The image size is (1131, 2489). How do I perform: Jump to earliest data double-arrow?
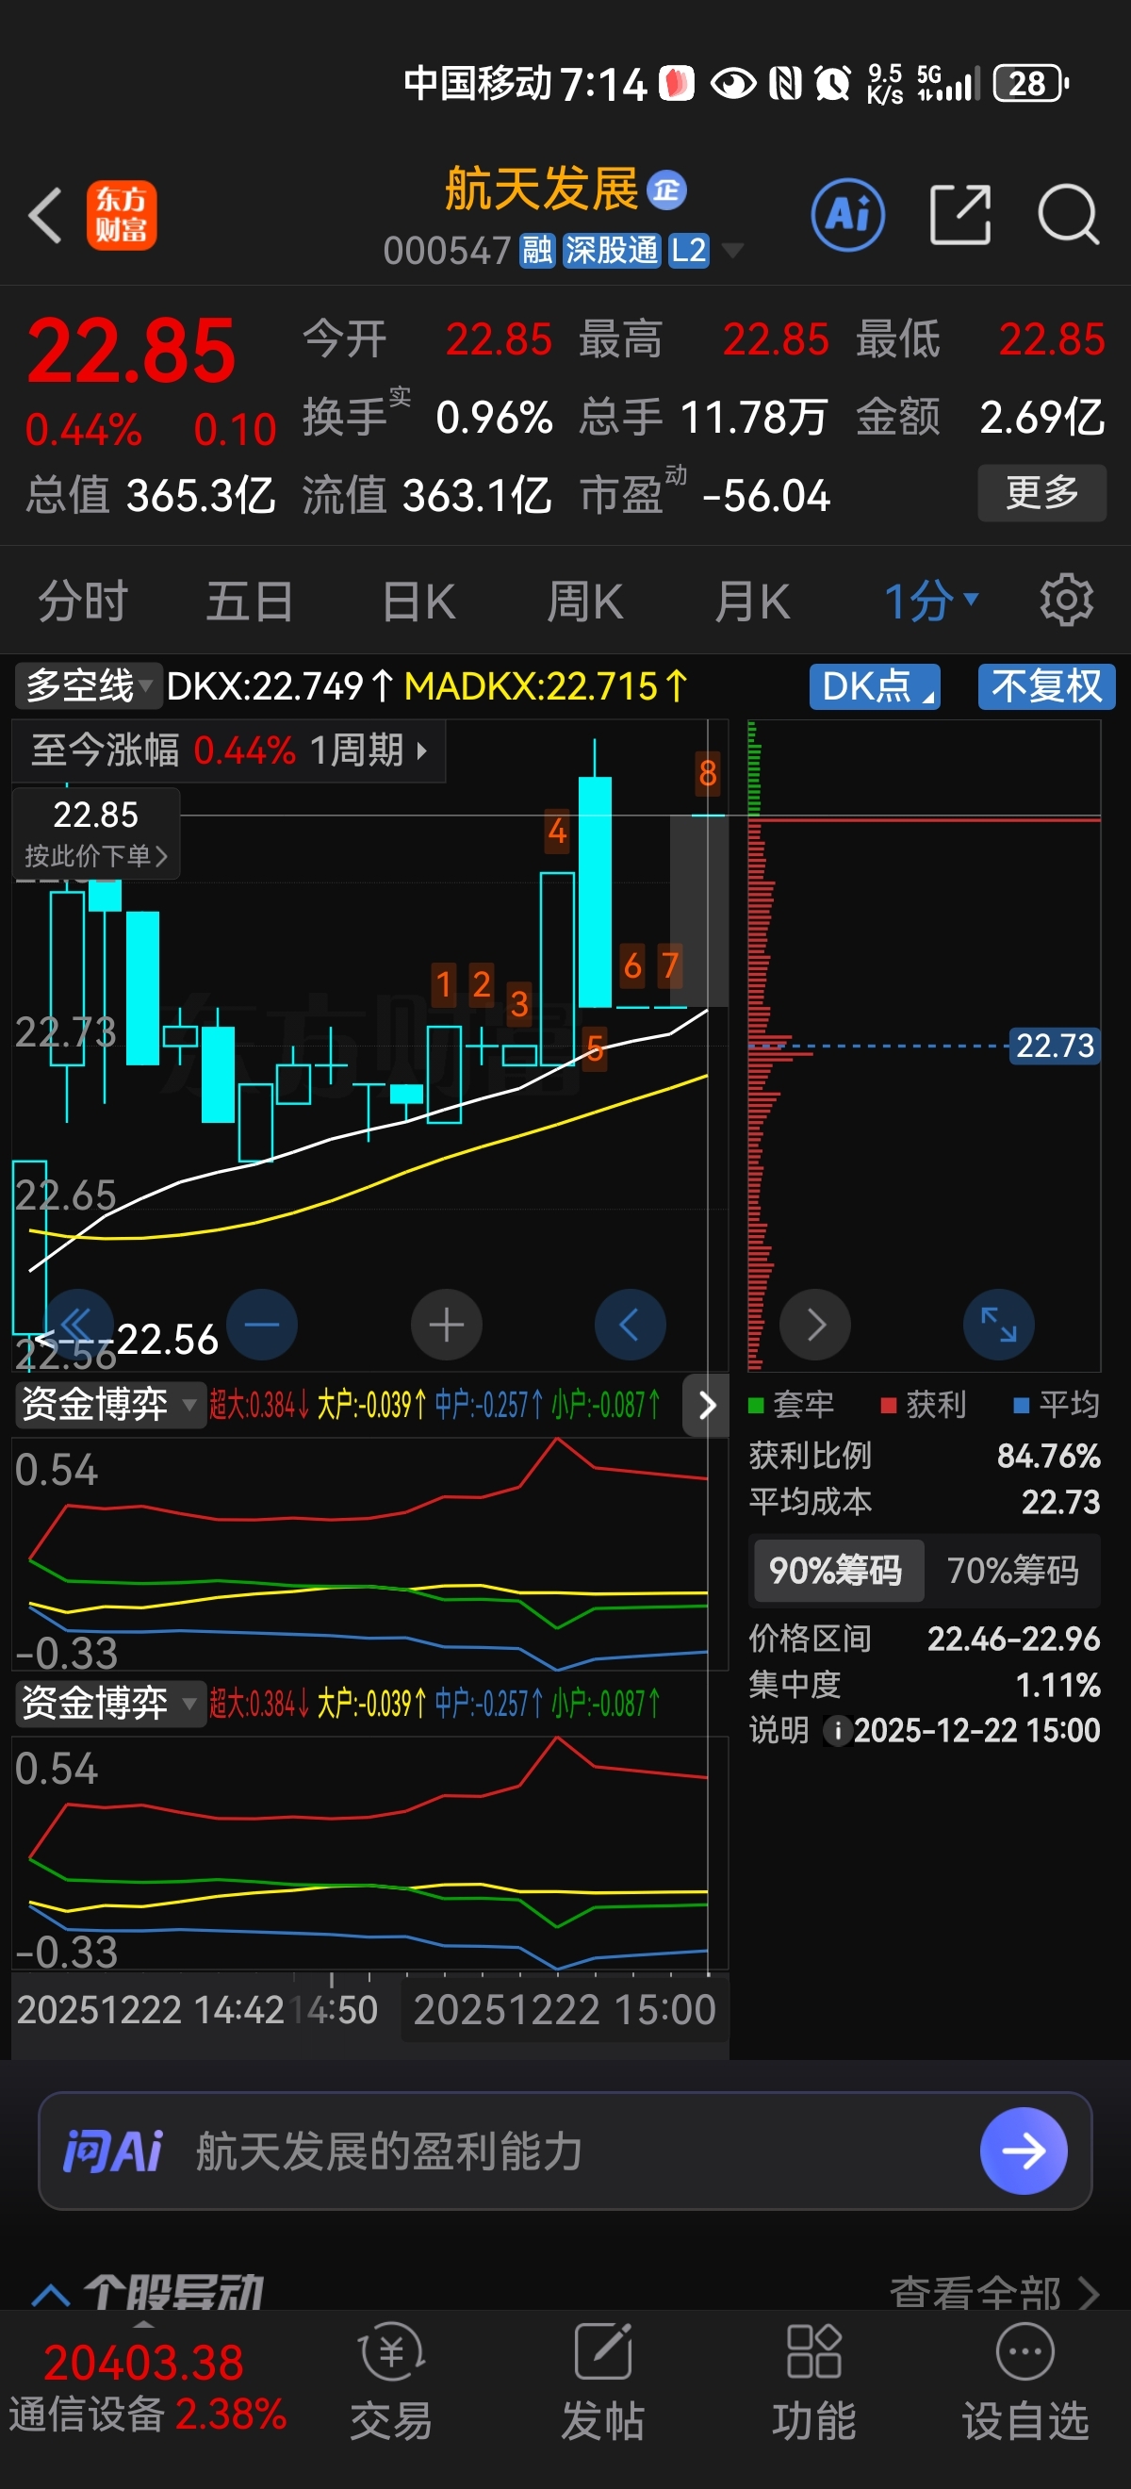(78, 1324)
